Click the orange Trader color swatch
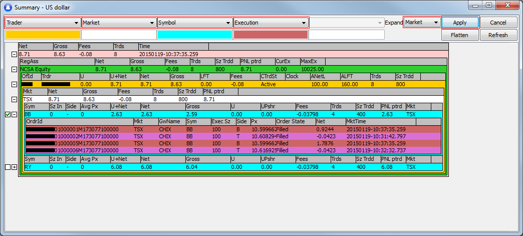 (43, 35)
